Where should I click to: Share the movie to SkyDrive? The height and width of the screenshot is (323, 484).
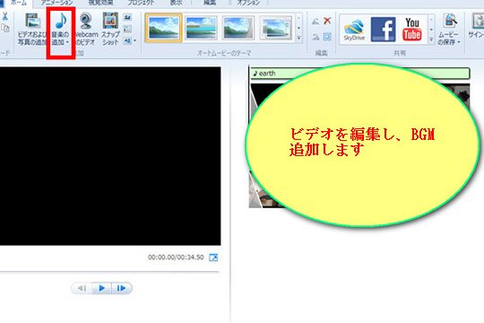click(x=354, y=30)
